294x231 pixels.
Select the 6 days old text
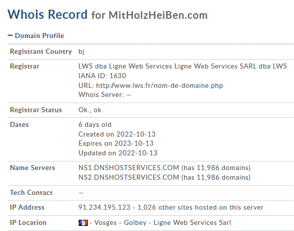tap(95, 125)
